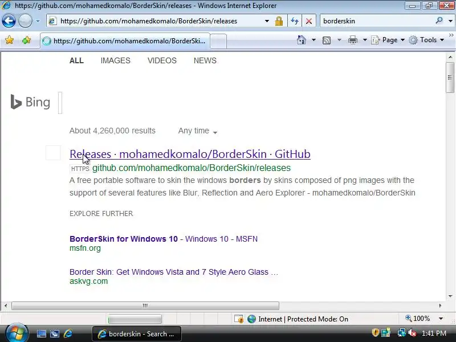Open a new blank tab
Viewport: 456px width, 342px height.
coord(218,41)
